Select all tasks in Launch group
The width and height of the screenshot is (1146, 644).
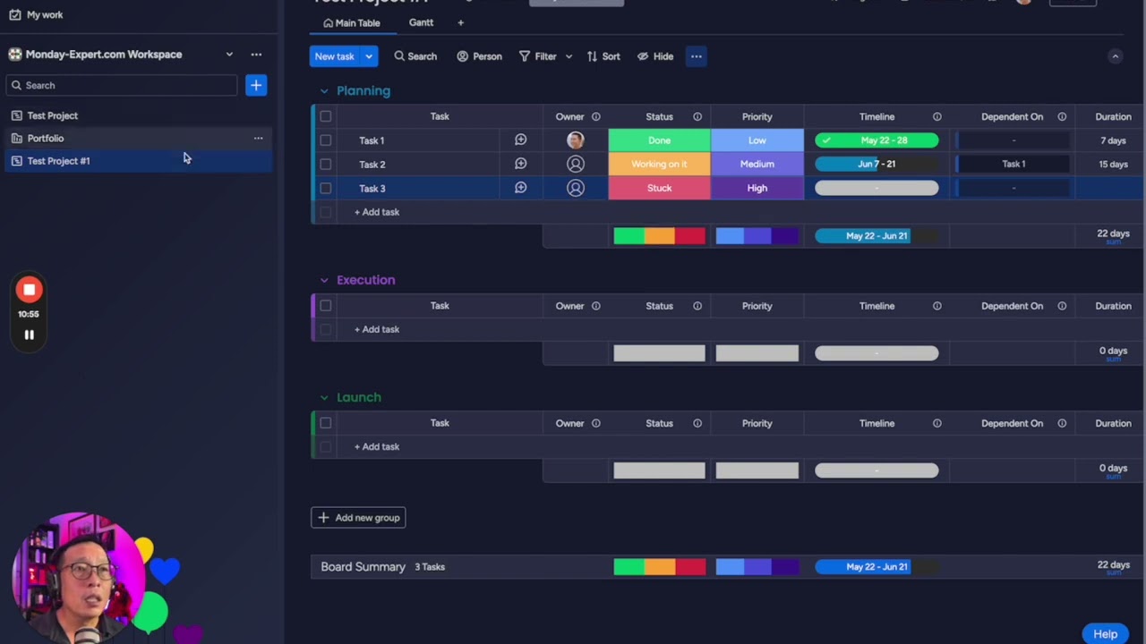[325, 423]
